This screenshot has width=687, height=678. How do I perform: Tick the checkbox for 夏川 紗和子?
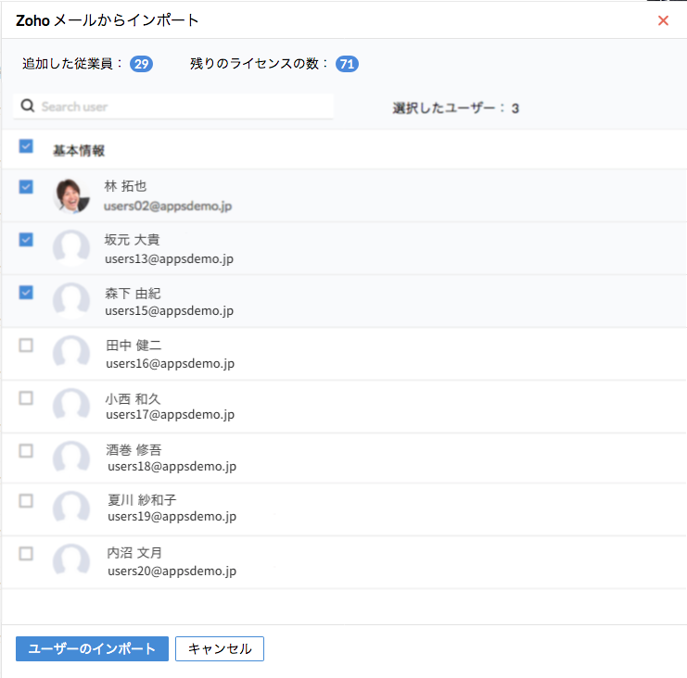(x=26, y=501)
